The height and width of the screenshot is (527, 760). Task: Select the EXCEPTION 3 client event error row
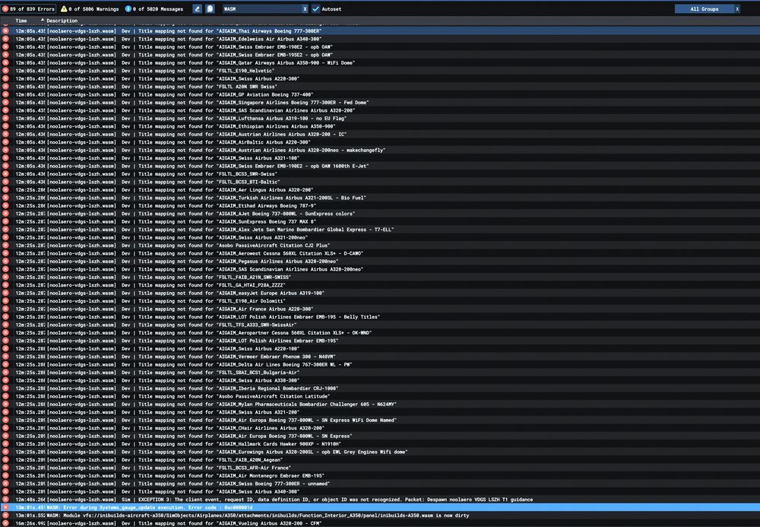(x=304, y=500)
